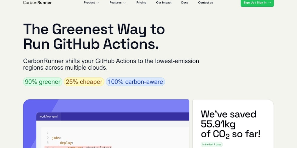Click the 'We've saved 55.91kg' card
The width and height of the screenshot is (297, 148).
click(x=233, y=124)
